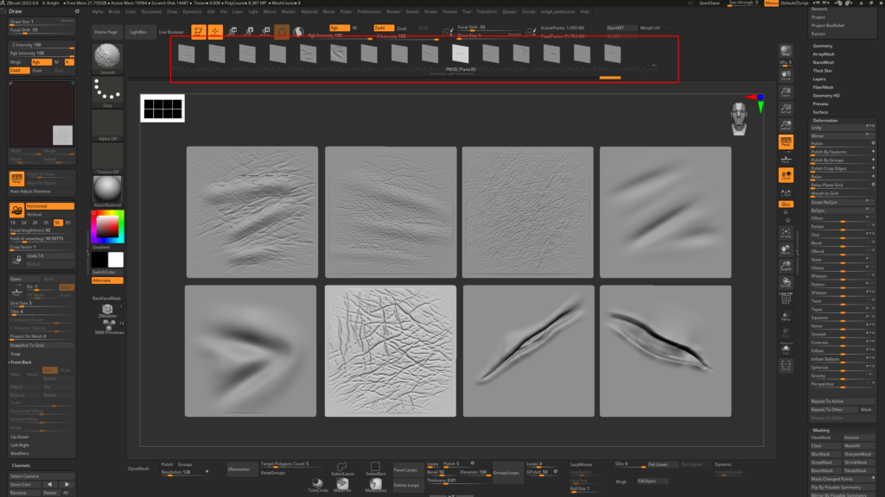
Task: Open the Preferences menu
Action: (x=369, y=12)
